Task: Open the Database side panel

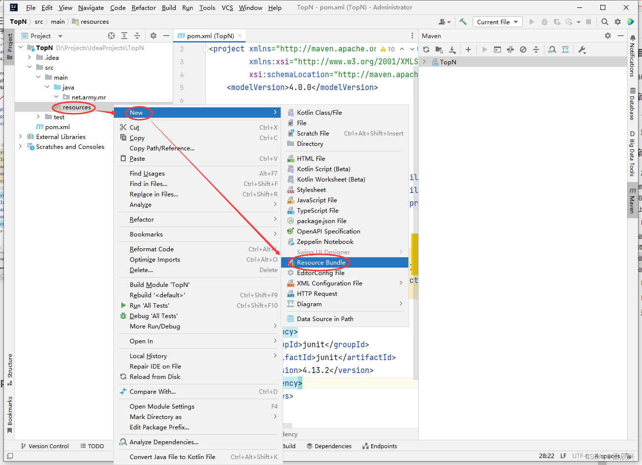Action: [x=633, y=104]
